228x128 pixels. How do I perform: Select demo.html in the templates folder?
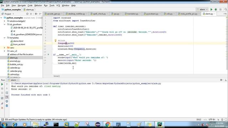[x=18, y=41]
